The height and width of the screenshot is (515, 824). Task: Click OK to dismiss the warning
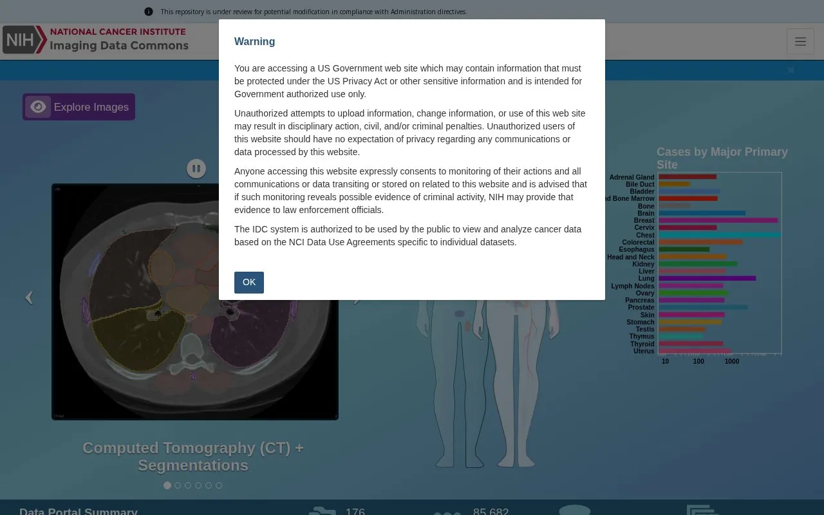coord(249,282)
